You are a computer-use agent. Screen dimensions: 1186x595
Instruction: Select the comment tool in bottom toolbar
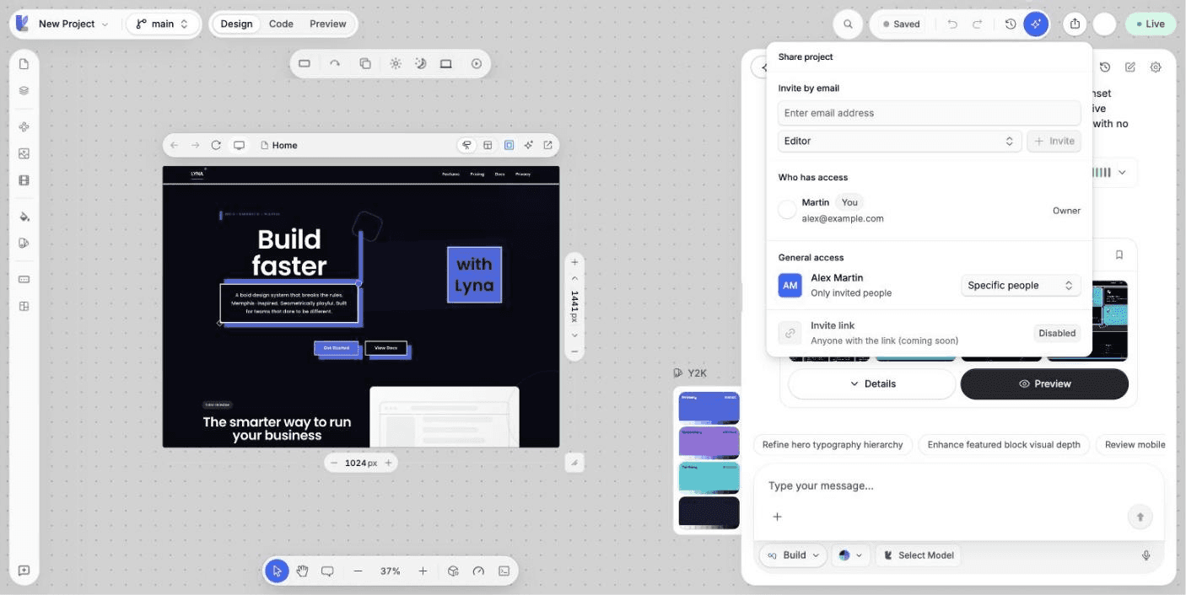(x=327, y=571)
